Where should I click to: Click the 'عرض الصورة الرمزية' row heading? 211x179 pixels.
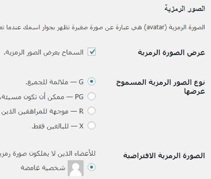click(171, 53)
